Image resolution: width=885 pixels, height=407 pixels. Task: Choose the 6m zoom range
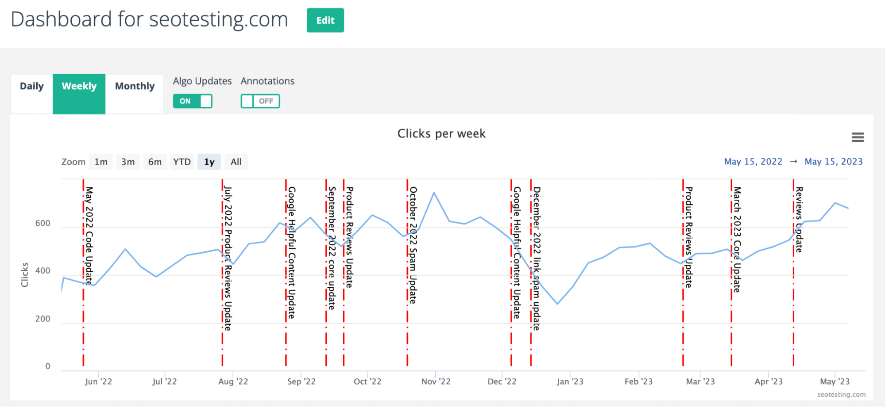(x=155, y=162)
